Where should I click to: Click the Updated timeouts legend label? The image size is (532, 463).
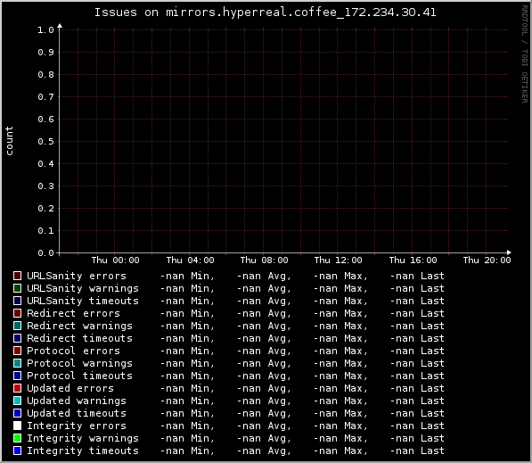77,413
